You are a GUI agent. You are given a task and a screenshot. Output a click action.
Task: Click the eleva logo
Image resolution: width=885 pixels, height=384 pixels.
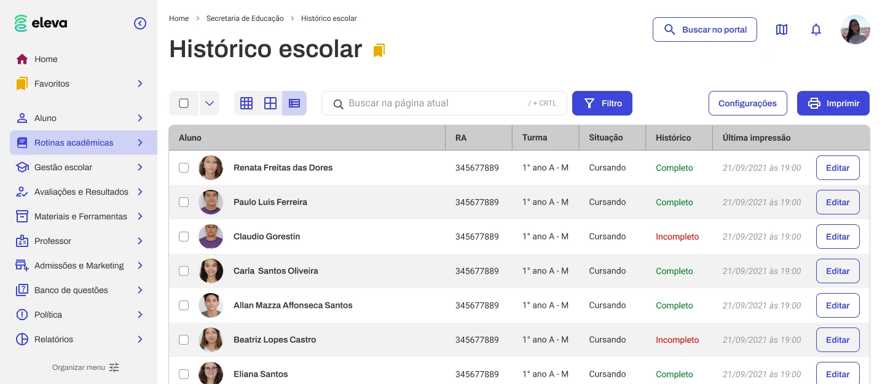[41, 23]
